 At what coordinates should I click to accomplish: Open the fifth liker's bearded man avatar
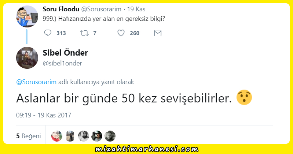pos(110,136)
